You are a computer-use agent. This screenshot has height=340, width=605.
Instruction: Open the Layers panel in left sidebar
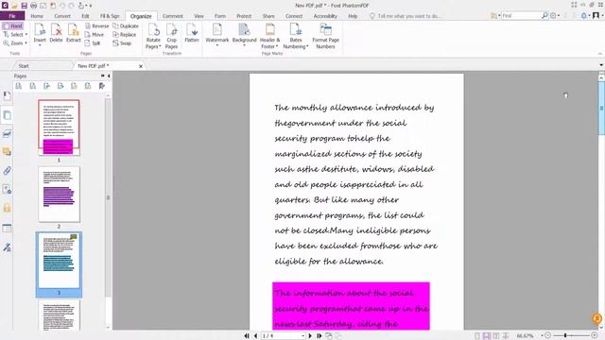tap(7, 133)
